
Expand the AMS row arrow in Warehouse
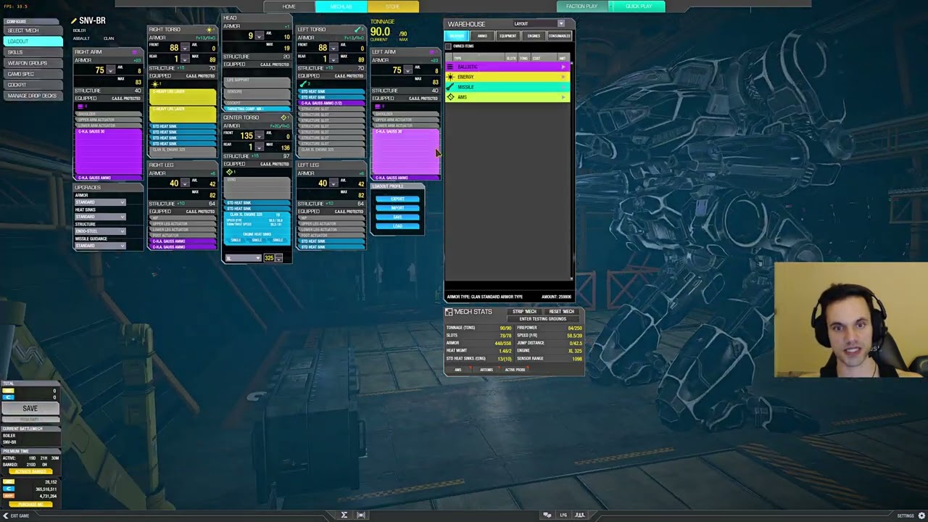pos(563,97)
